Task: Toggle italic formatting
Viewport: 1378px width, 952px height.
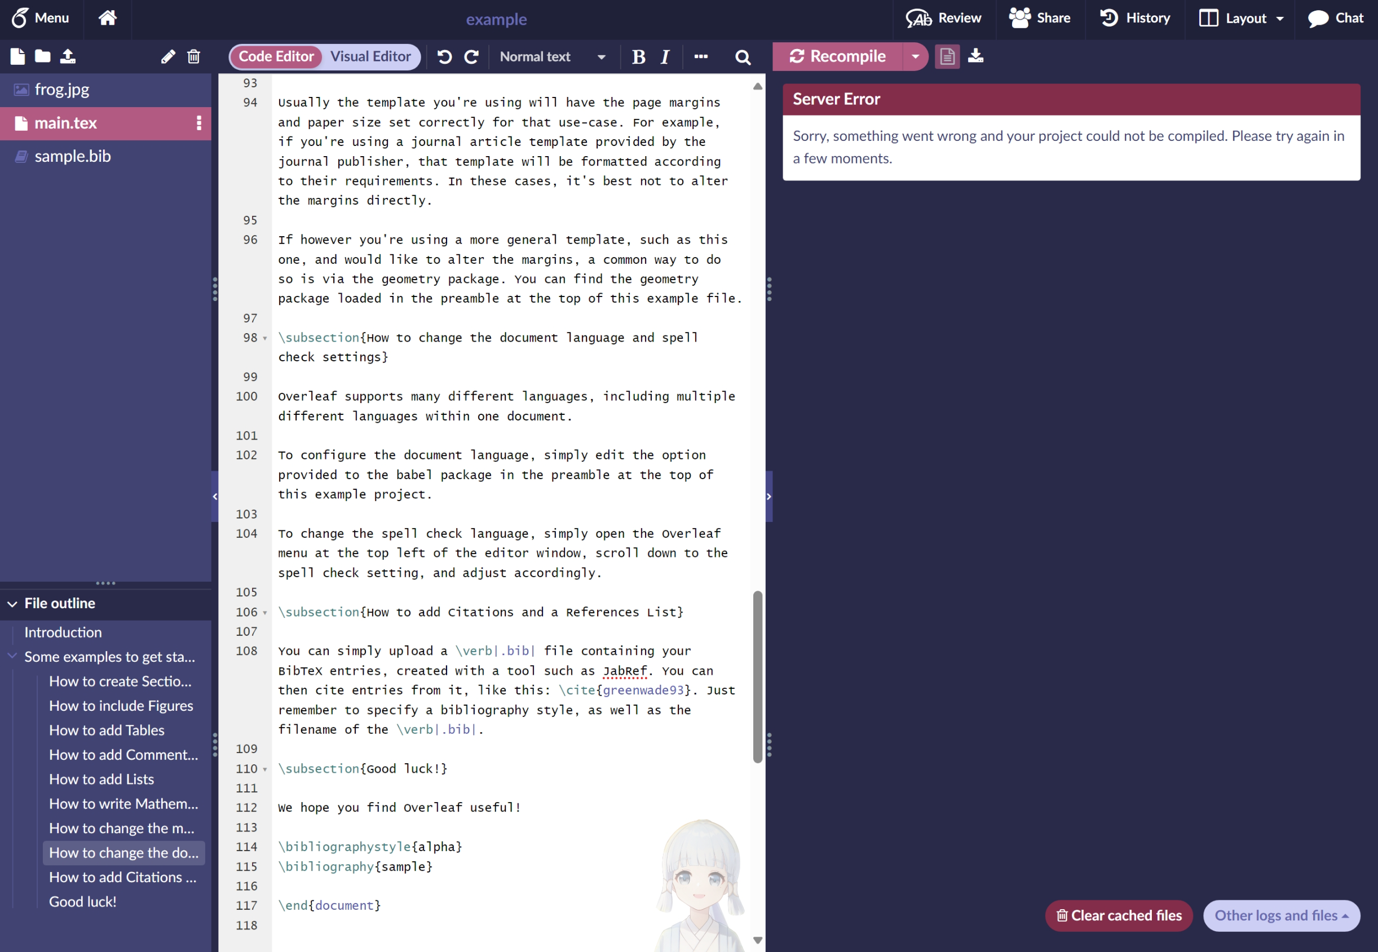Action: [665, 57]
